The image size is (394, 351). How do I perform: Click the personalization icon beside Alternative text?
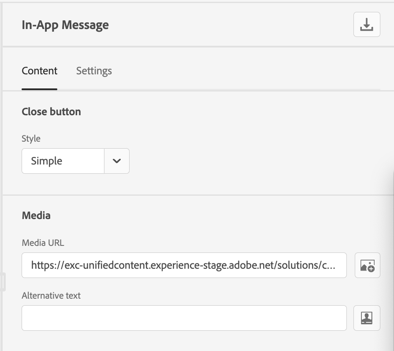click(x=367, y=318)
